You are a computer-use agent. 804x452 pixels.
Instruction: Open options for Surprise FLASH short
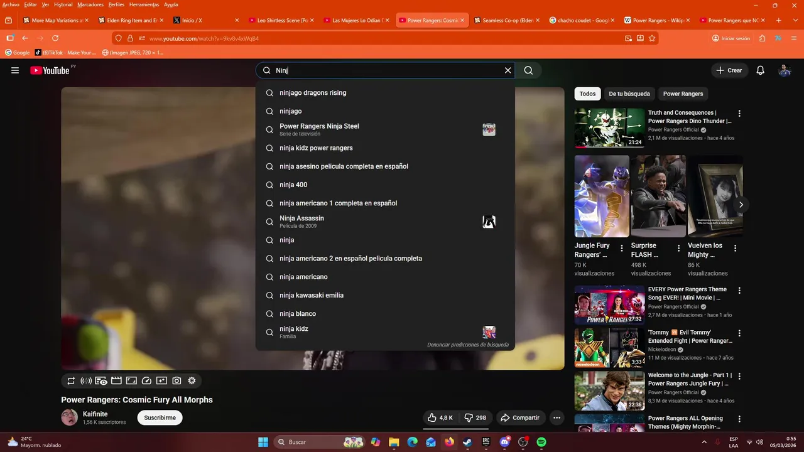(678, 249)
